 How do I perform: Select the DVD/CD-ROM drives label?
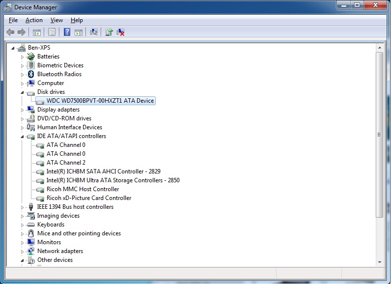[x=64, y=118]
